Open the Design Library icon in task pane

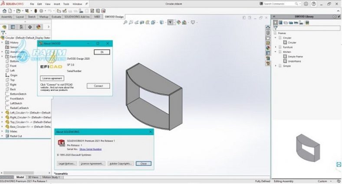point(268,33)
